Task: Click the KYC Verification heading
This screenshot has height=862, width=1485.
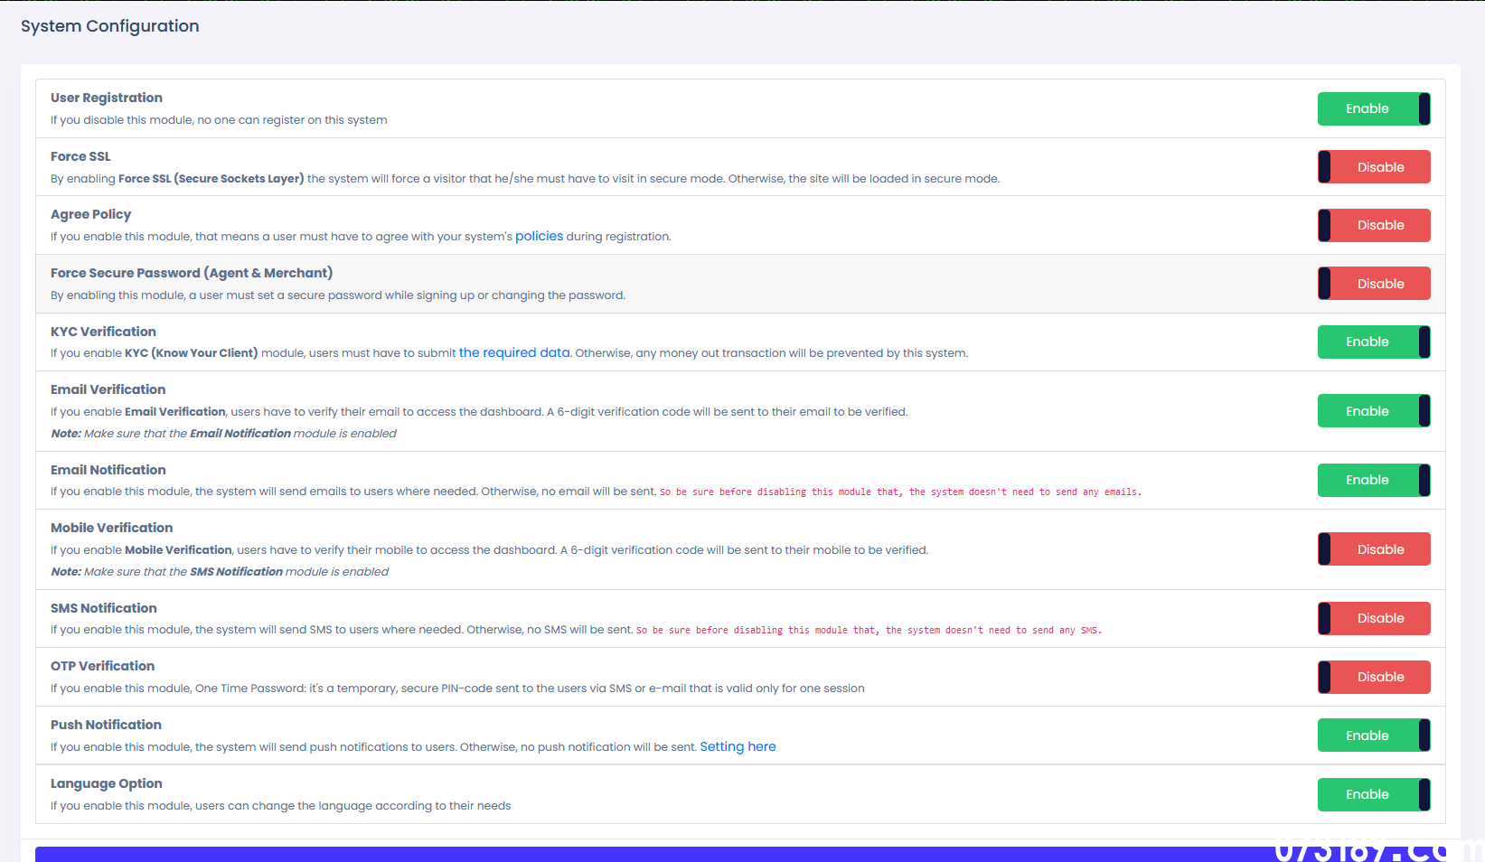Action: (x=103, y=332)
